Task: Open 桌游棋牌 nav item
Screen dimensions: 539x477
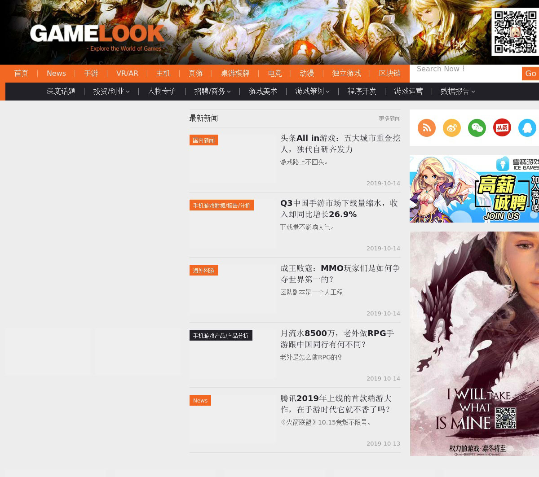Action: click(x=235, y=74)
